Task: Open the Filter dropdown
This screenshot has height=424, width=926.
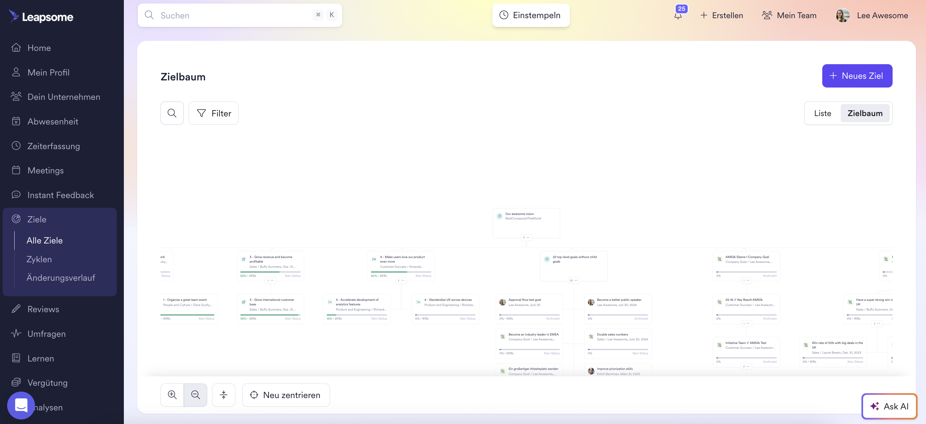Action: tap(214, 113)
